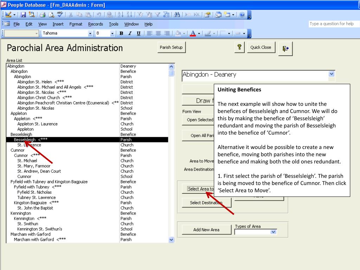
Task: Click the File Search icon
Action: (31, 15)
